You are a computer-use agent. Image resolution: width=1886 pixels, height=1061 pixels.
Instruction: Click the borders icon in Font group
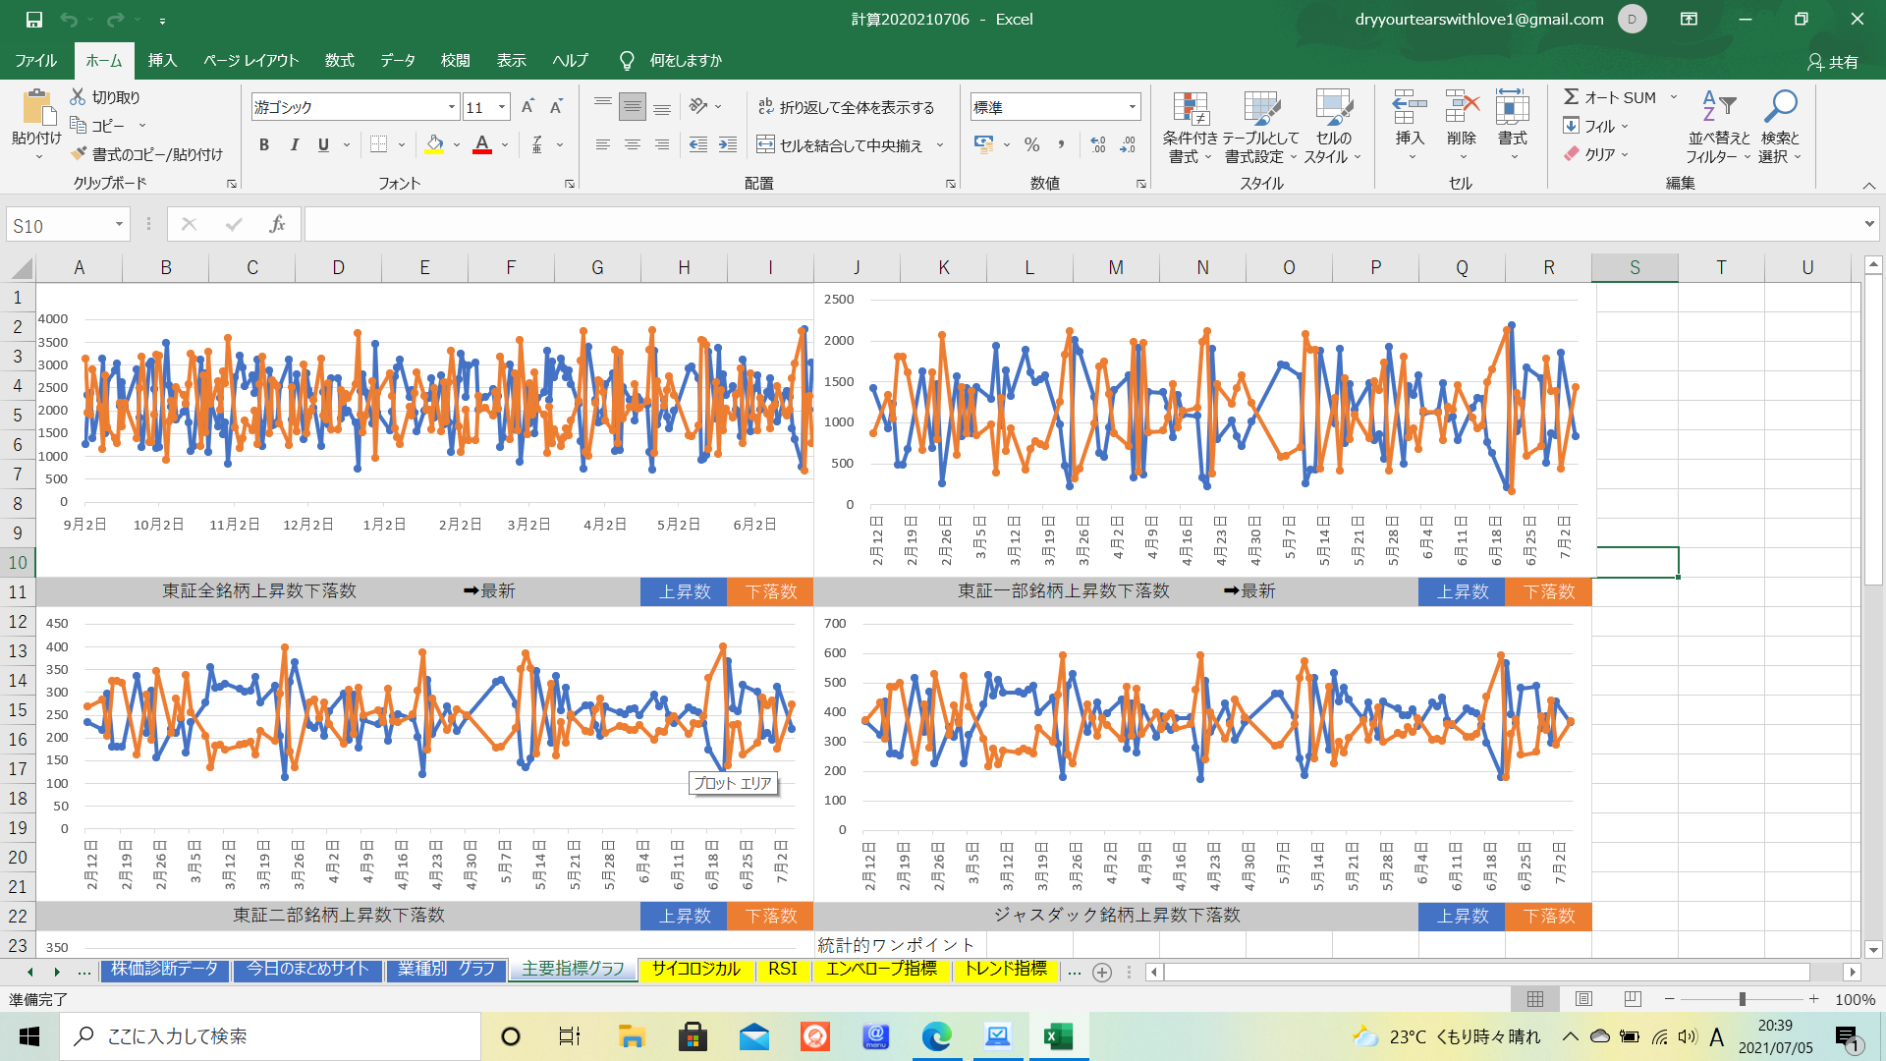(378, 145)
